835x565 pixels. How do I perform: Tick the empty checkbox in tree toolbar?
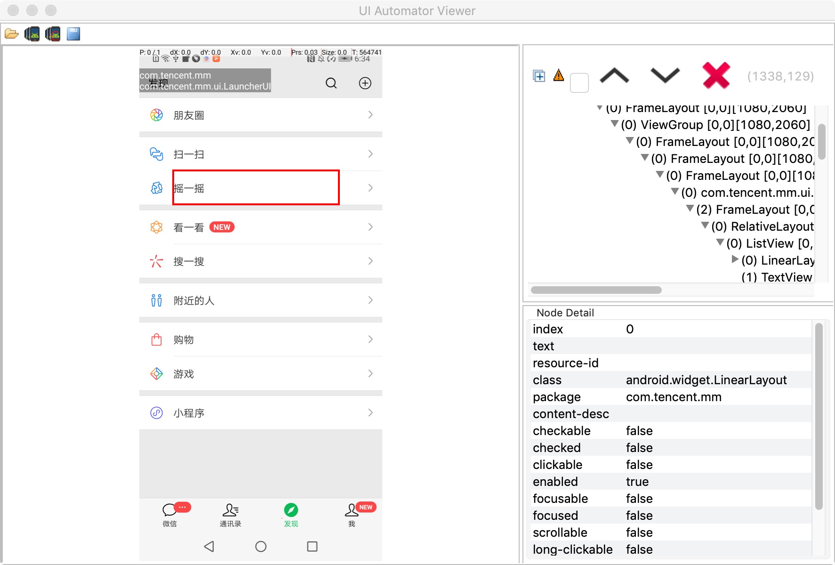(x=579, y=83)
